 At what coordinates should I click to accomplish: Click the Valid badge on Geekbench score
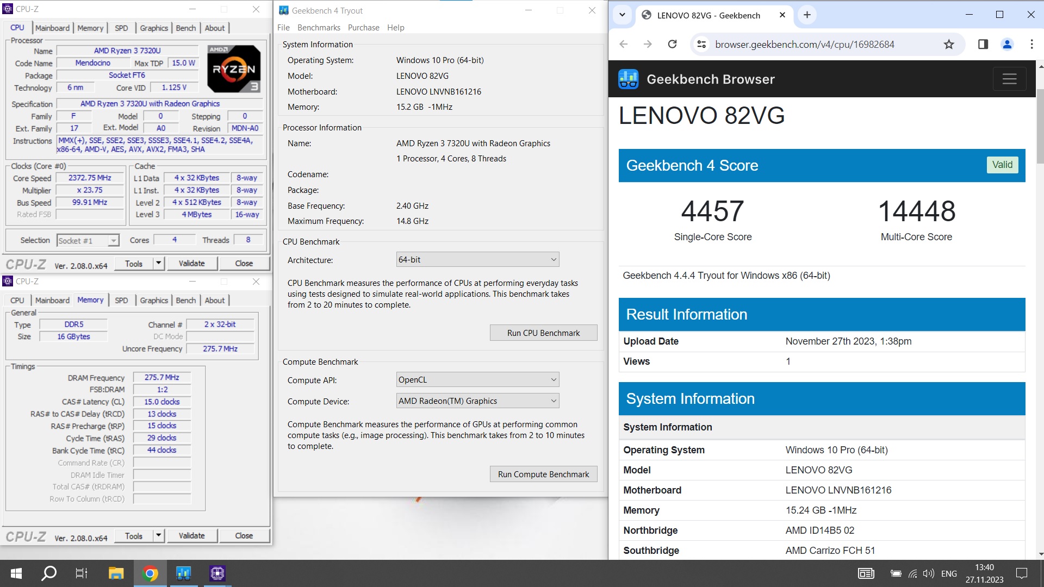tap(1002, 165)
